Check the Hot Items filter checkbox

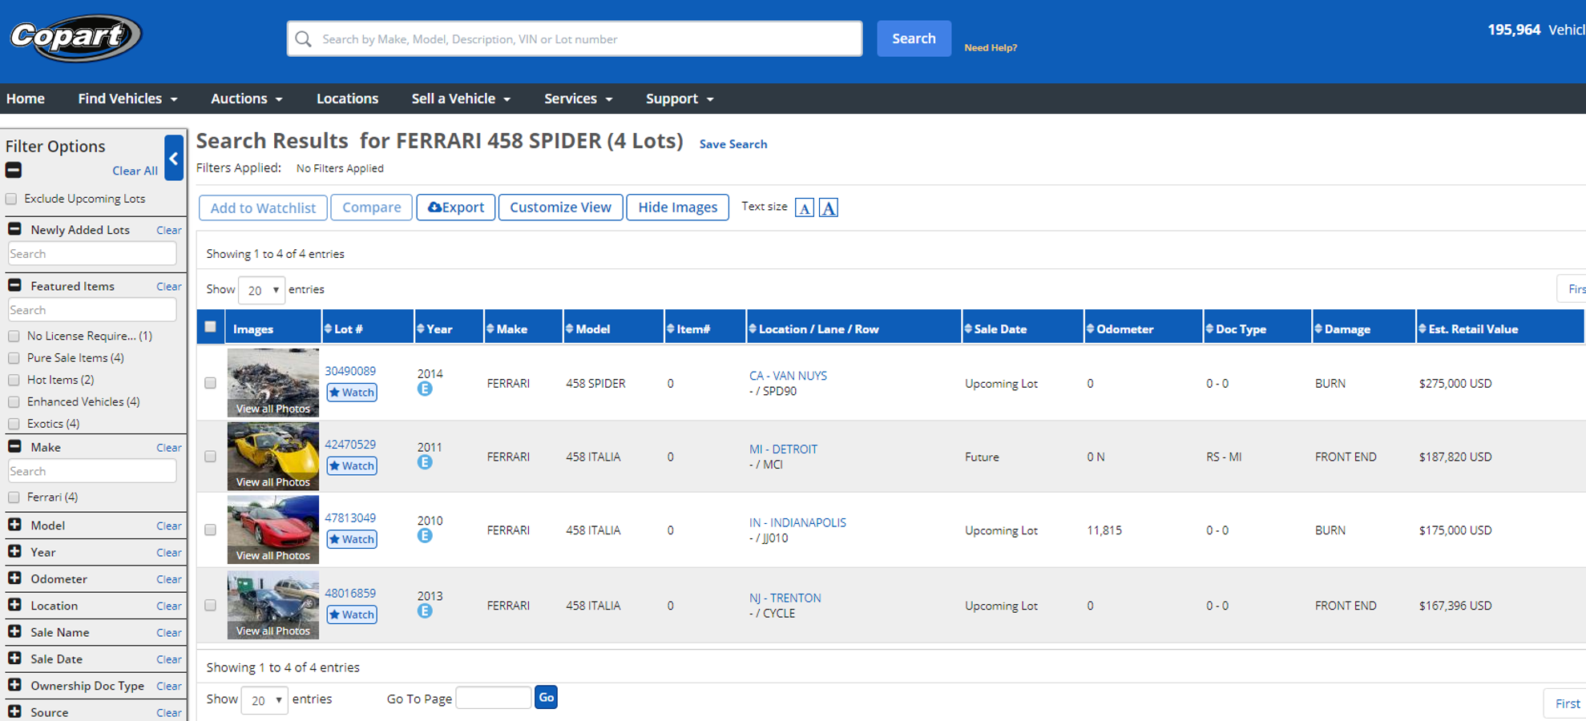click(14, 380)
